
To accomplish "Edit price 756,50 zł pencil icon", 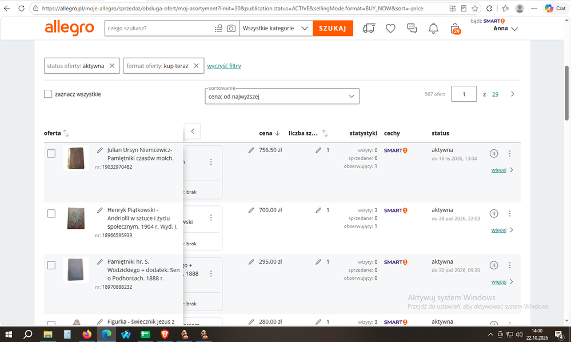I will 251,150.
